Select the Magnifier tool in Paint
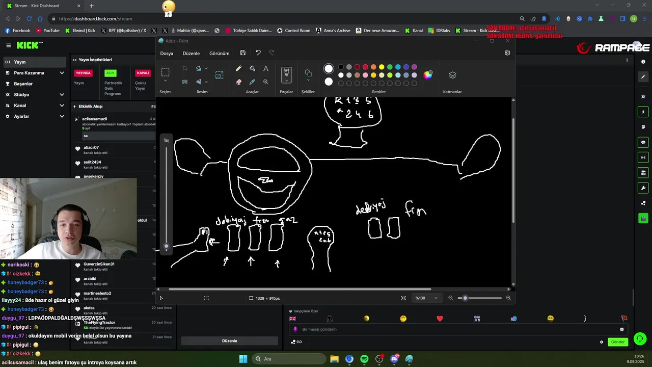This screenshot has width=652, height=367. [x=265, y=82]
